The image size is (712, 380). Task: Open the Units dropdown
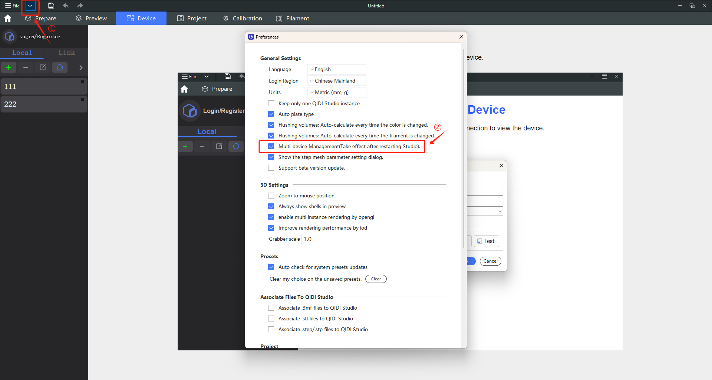(337, 92)
